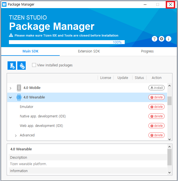178x181 pixels.
Task: Click the Package Manager title bar app icon
Action: 4,4
